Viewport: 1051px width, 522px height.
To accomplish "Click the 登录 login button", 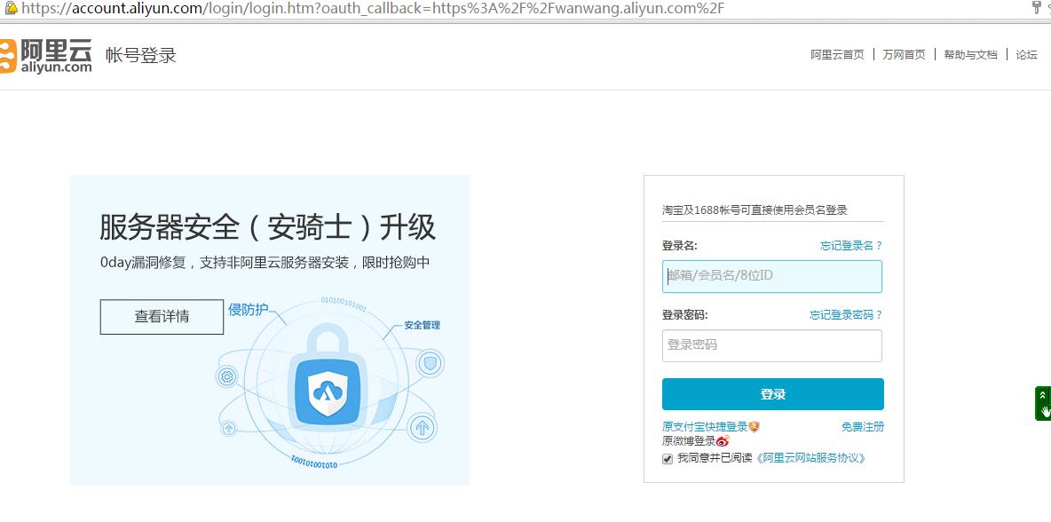I will 771,393.
